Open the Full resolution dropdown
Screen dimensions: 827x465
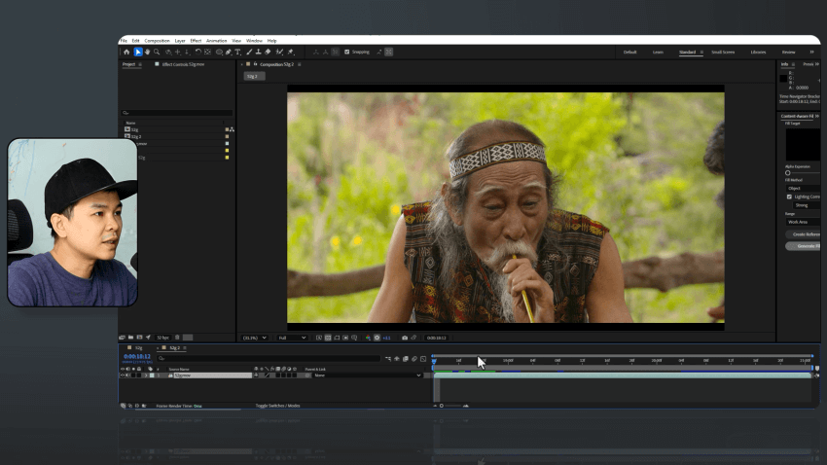(x=292, y=338)
